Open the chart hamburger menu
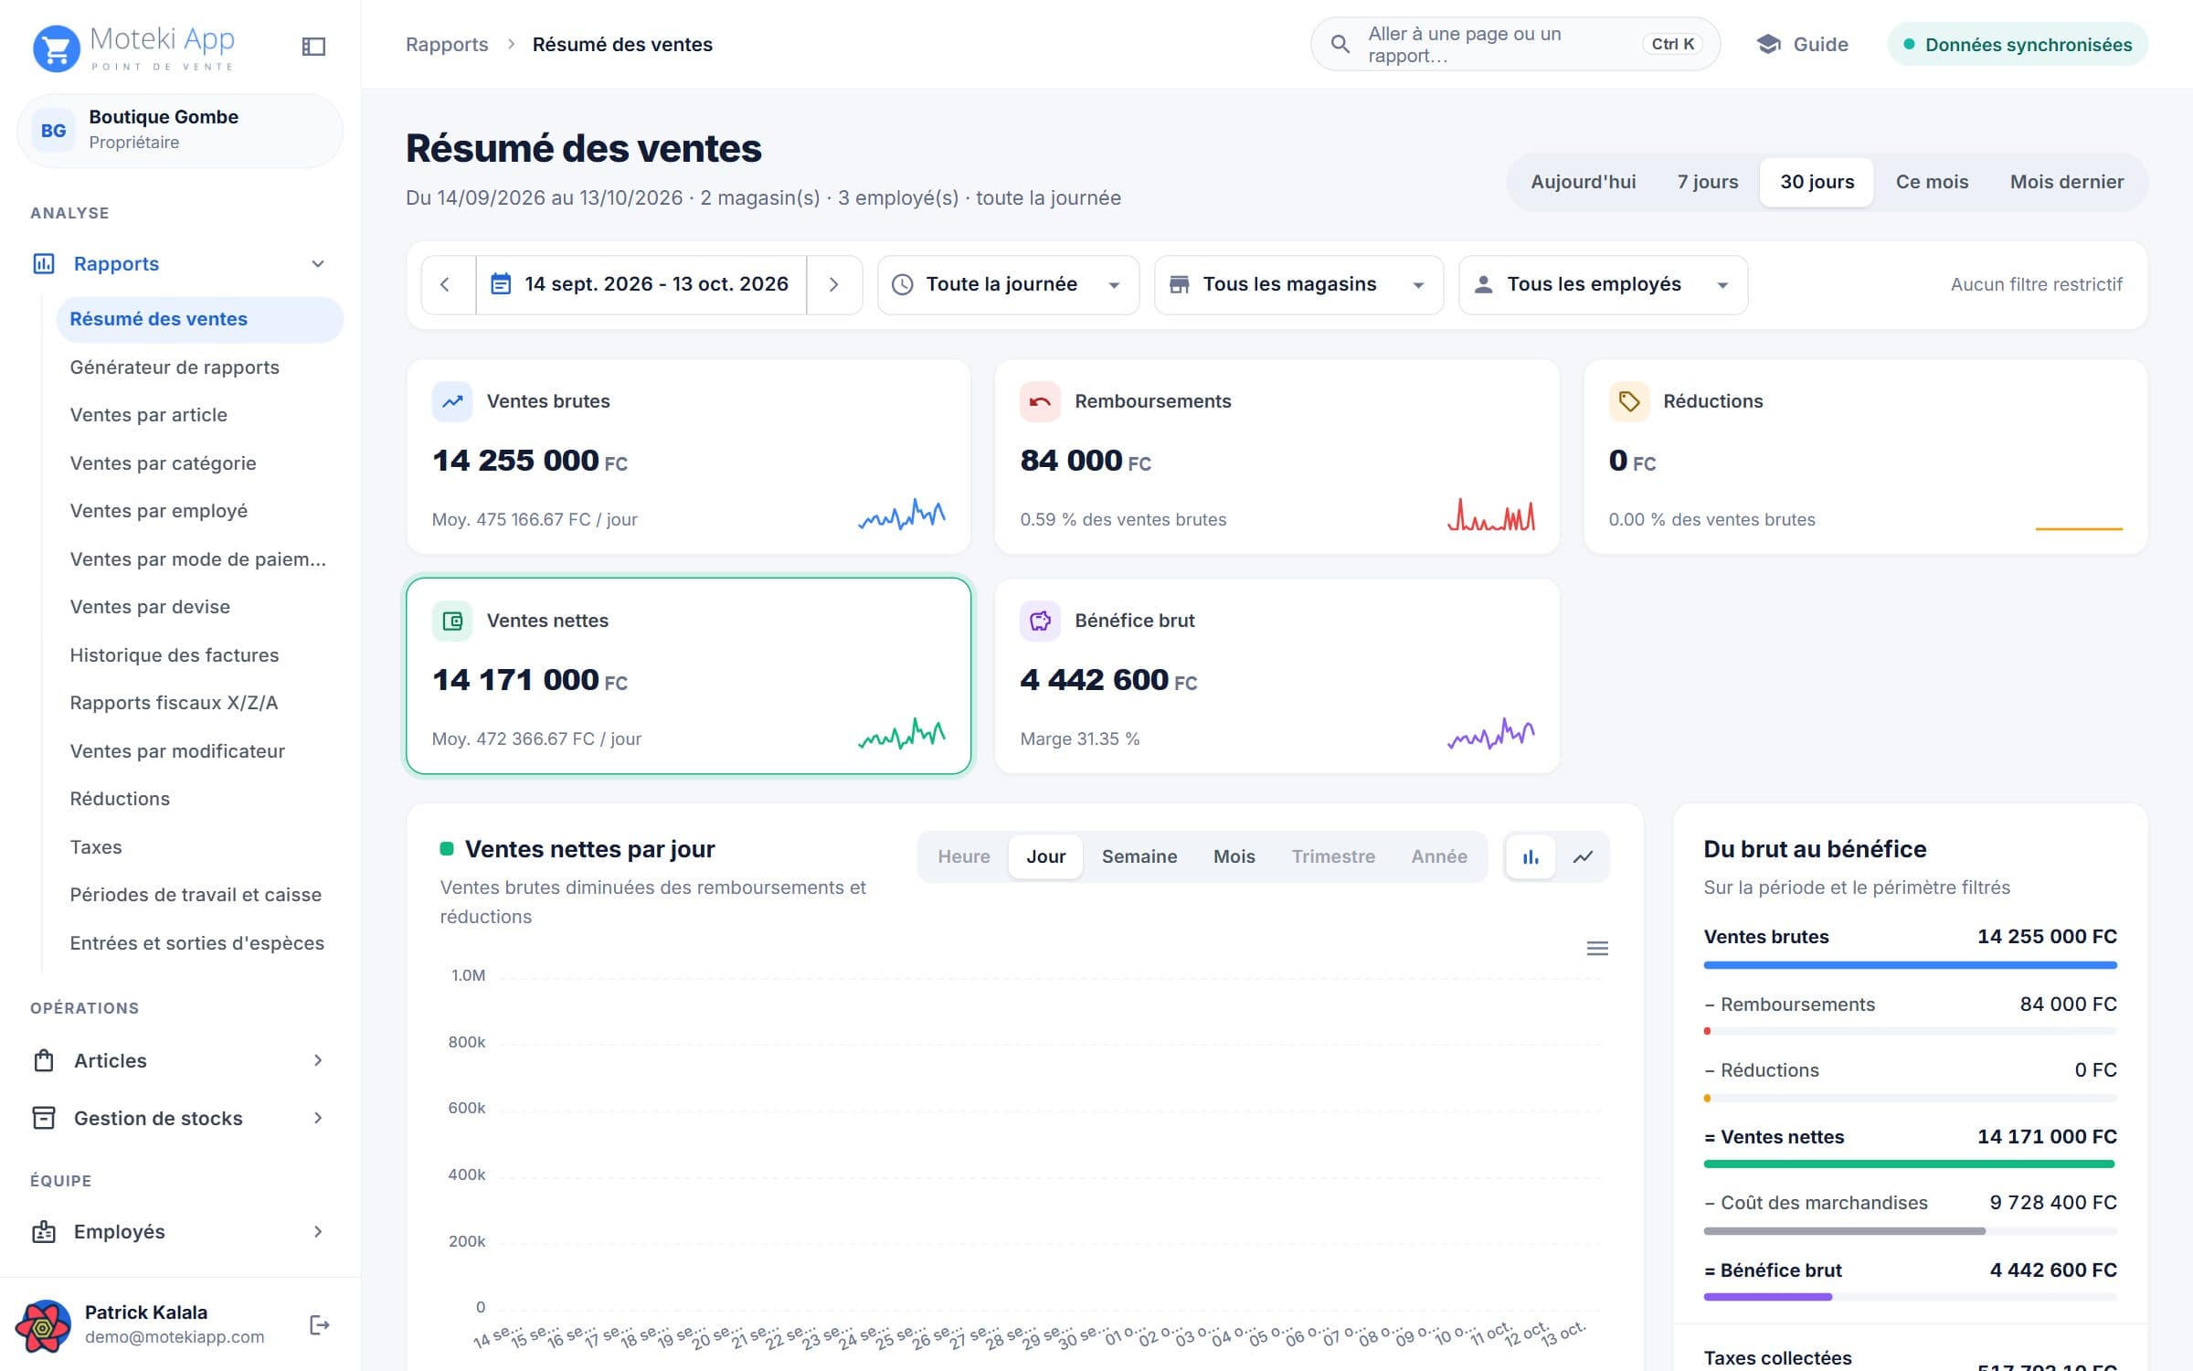 click(1596, 949)
